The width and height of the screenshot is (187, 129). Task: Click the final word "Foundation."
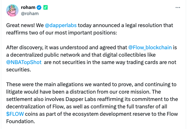click(20, 121)
